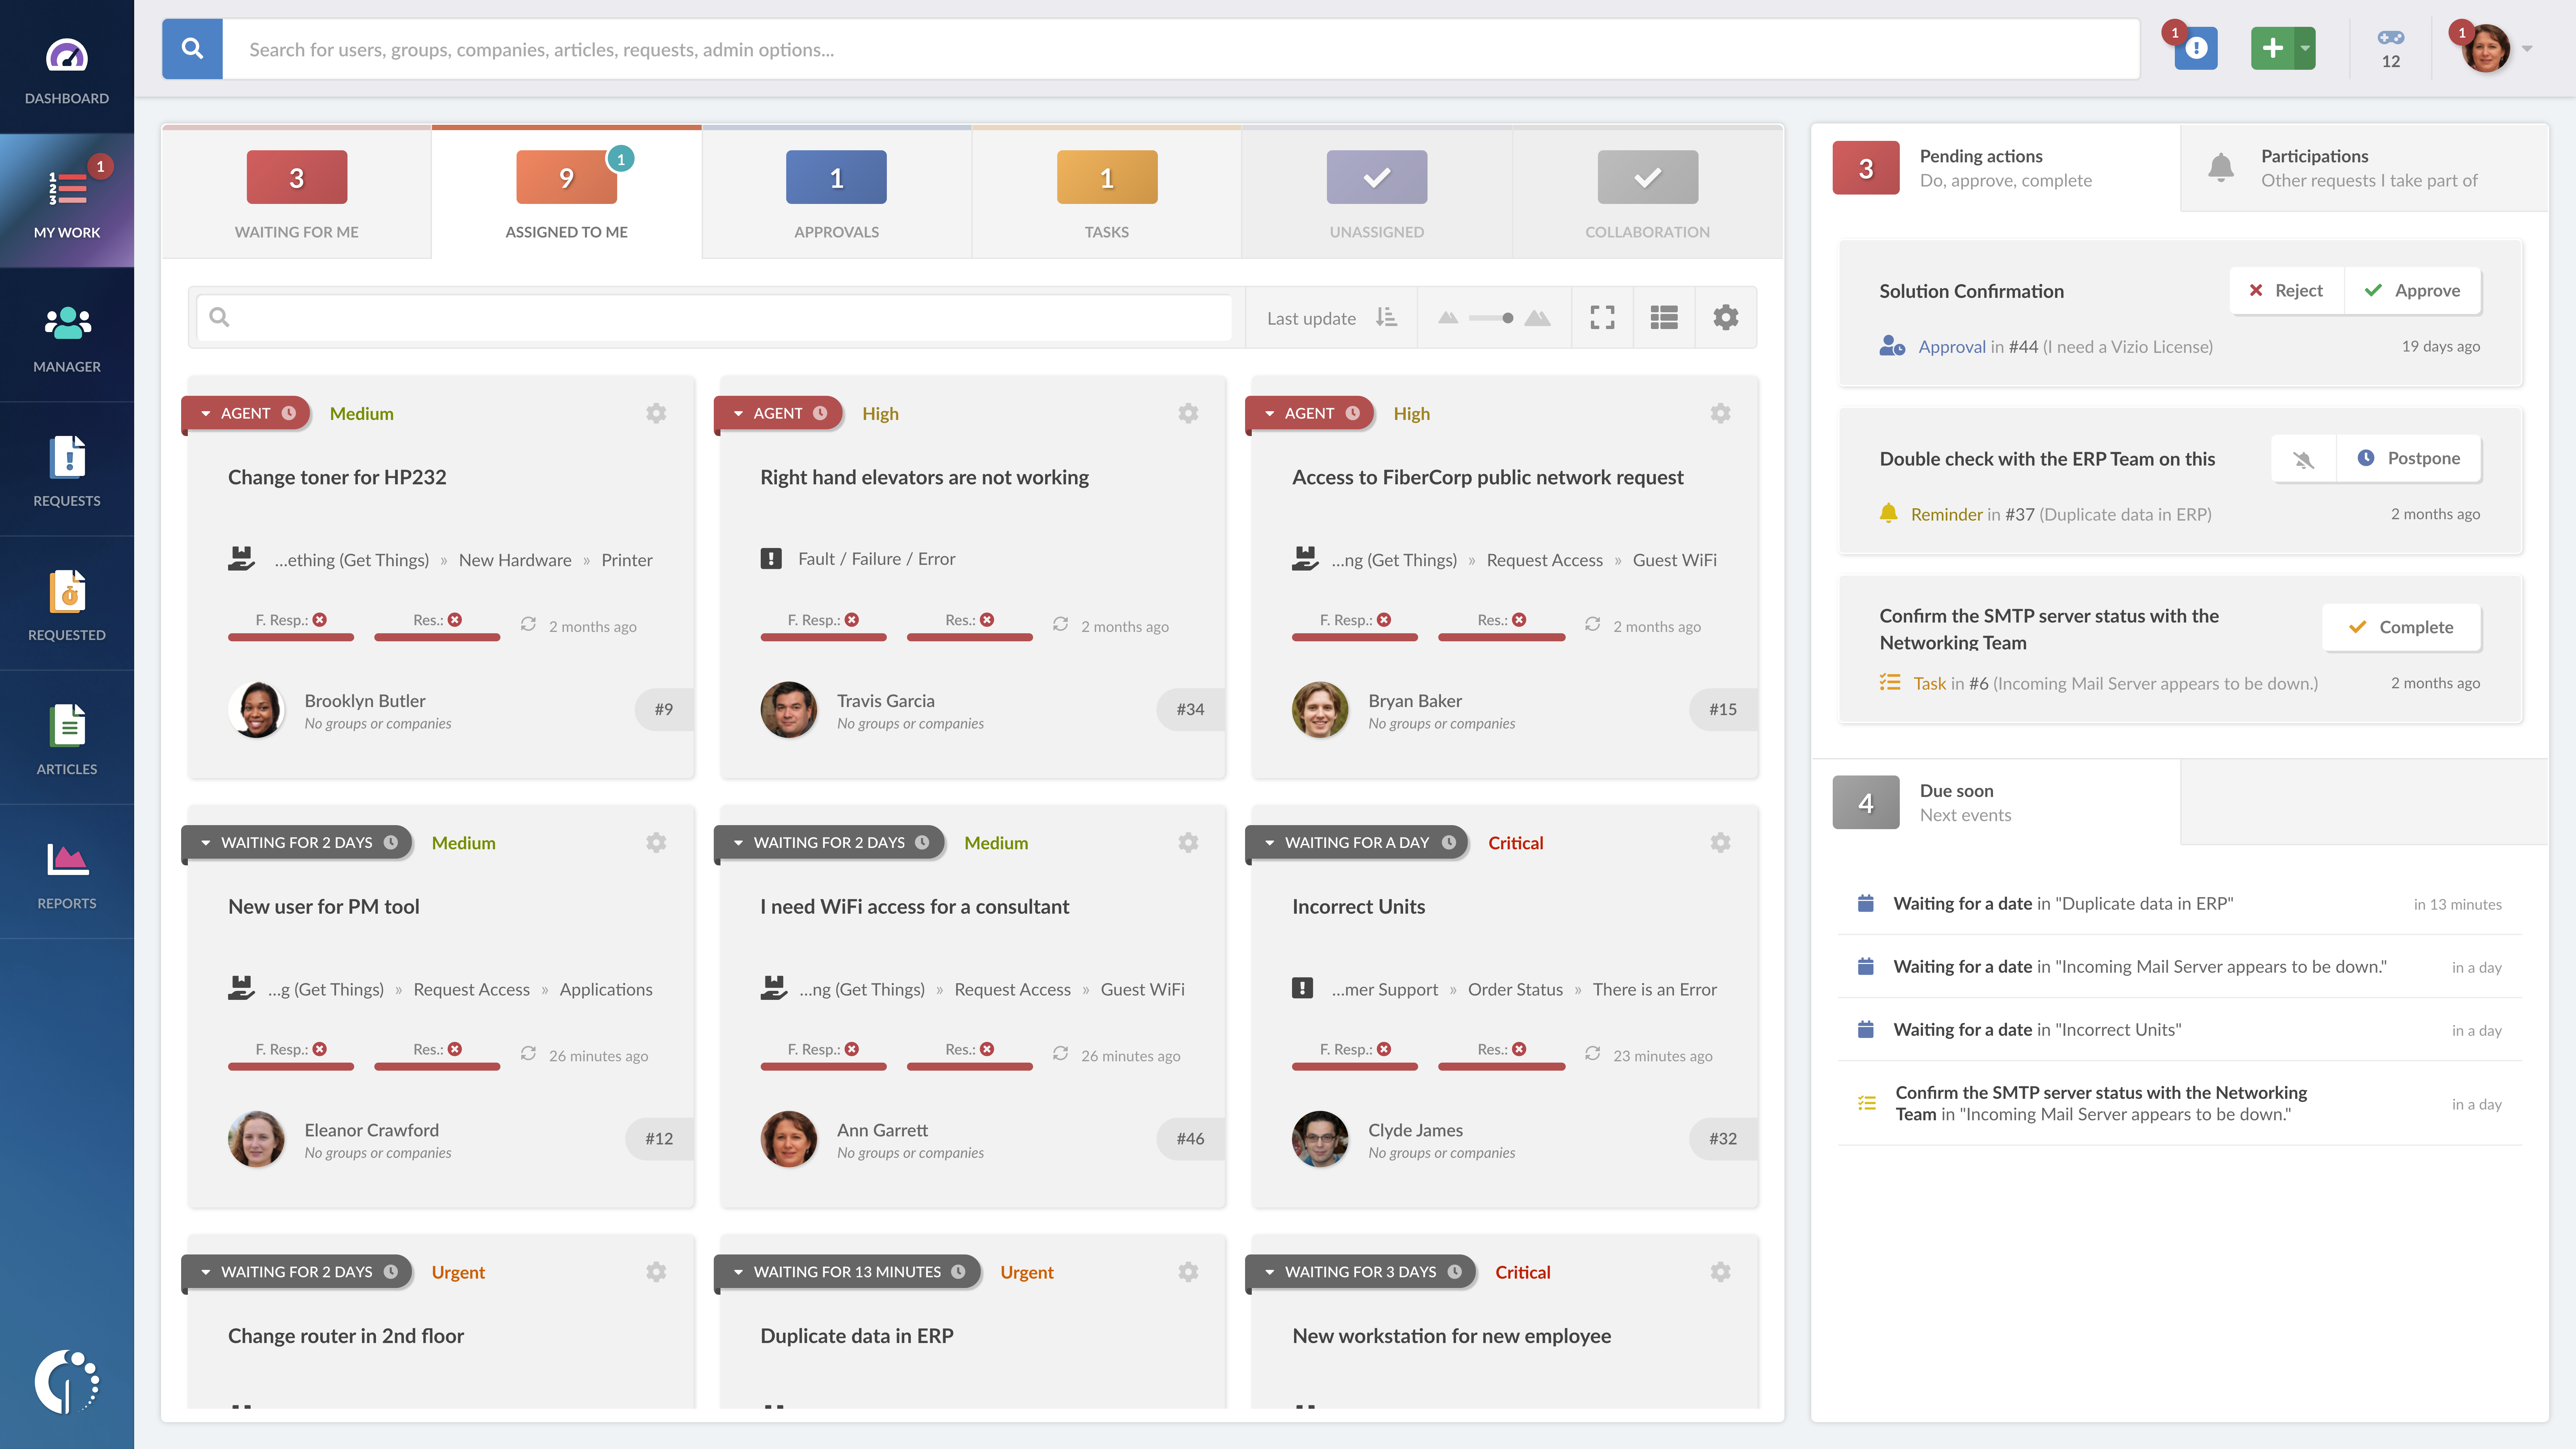
Task: Expand the AGENT status dropdown on Change toner card
Action: click(x=206, y=413)
